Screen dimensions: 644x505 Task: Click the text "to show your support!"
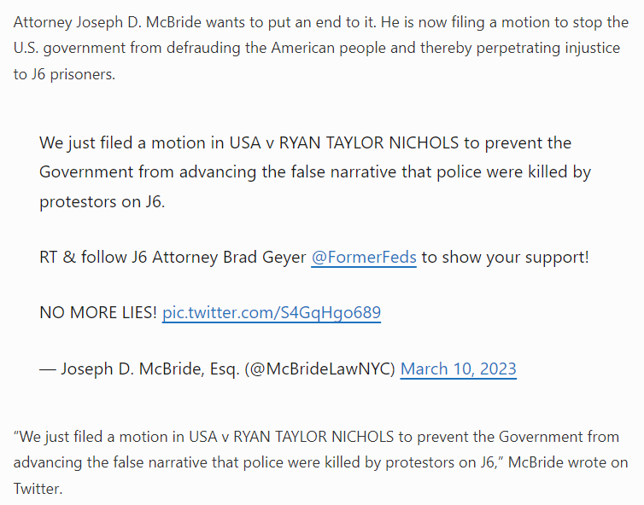506,257
